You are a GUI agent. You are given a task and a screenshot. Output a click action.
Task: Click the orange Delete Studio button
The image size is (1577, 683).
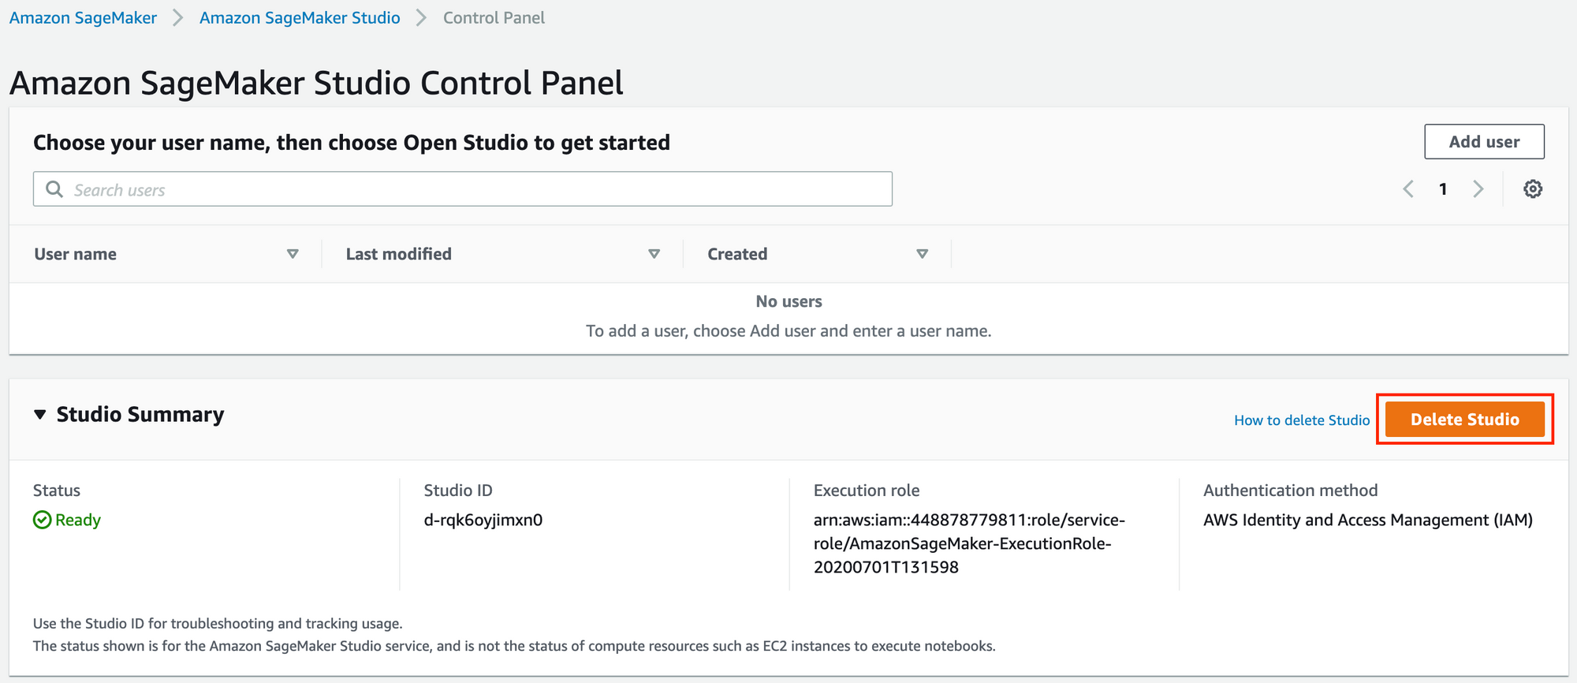(1464, 420)
